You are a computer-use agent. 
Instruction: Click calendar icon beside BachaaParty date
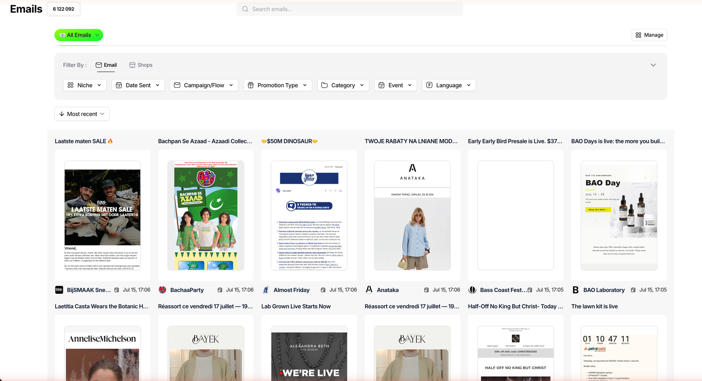pos(220,290)
